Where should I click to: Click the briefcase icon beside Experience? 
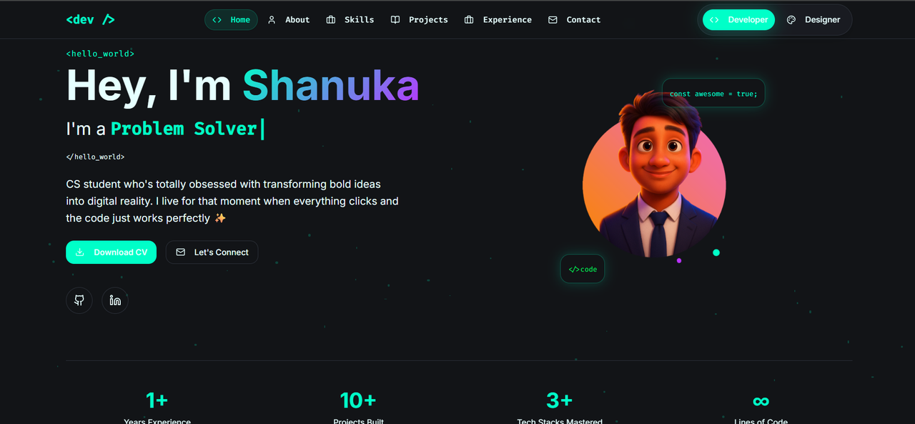(469, 20)
